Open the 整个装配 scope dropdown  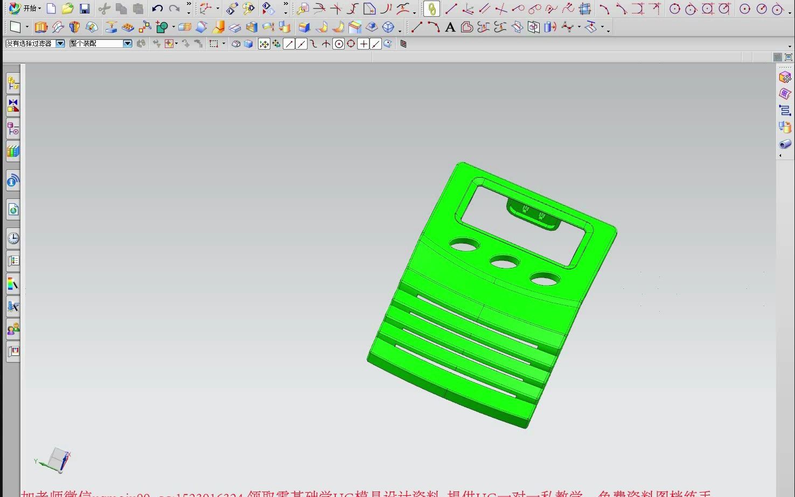(x=128, y=43)
